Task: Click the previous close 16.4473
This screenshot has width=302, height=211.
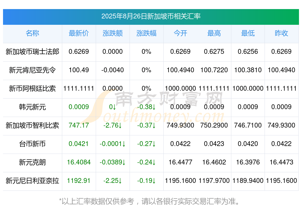Action: point(281,162)
